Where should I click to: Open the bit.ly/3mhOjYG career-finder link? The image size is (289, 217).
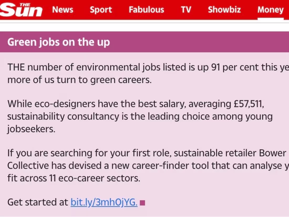(103, 202)
